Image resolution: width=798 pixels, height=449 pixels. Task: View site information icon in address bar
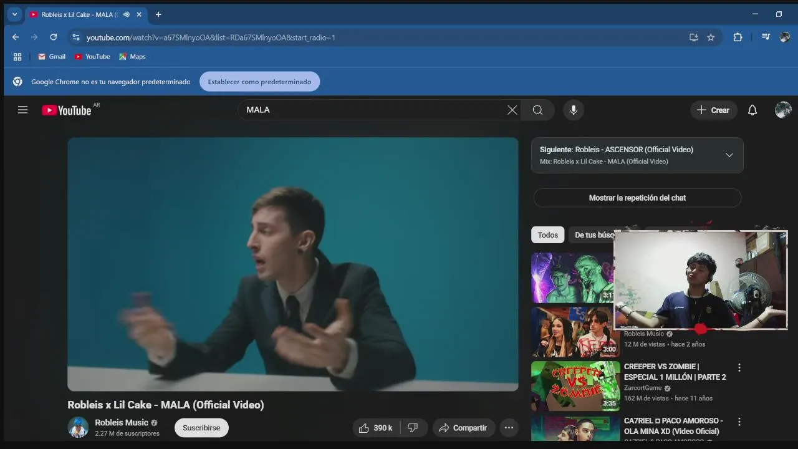[76, 37]
